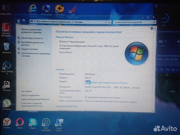Screen dimensions: 180x135
Task: Launch the Skype desktop shortcut
Action: pos(33,123)
